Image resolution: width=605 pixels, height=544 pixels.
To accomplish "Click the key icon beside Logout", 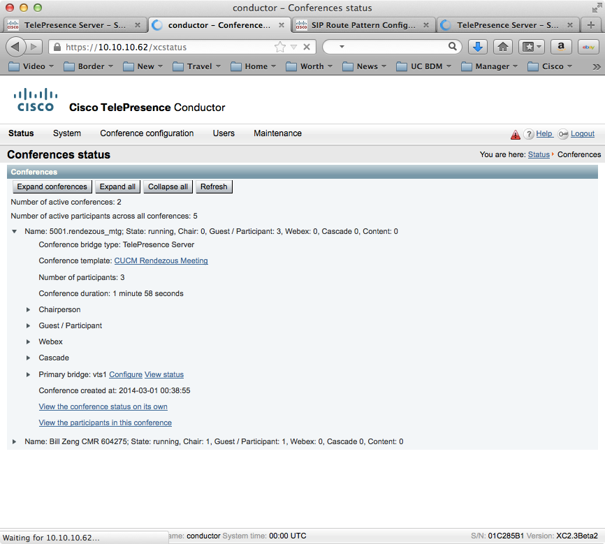I will coord(563,134).
